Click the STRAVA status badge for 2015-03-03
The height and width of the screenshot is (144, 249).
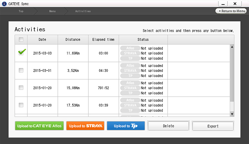(x=130, y=53)
